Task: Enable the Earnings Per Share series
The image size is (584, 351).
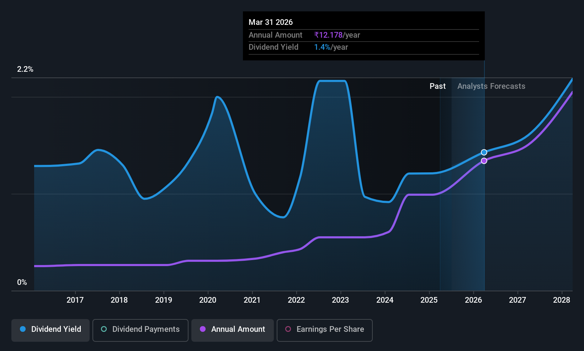Action: [x=325, y=330]
